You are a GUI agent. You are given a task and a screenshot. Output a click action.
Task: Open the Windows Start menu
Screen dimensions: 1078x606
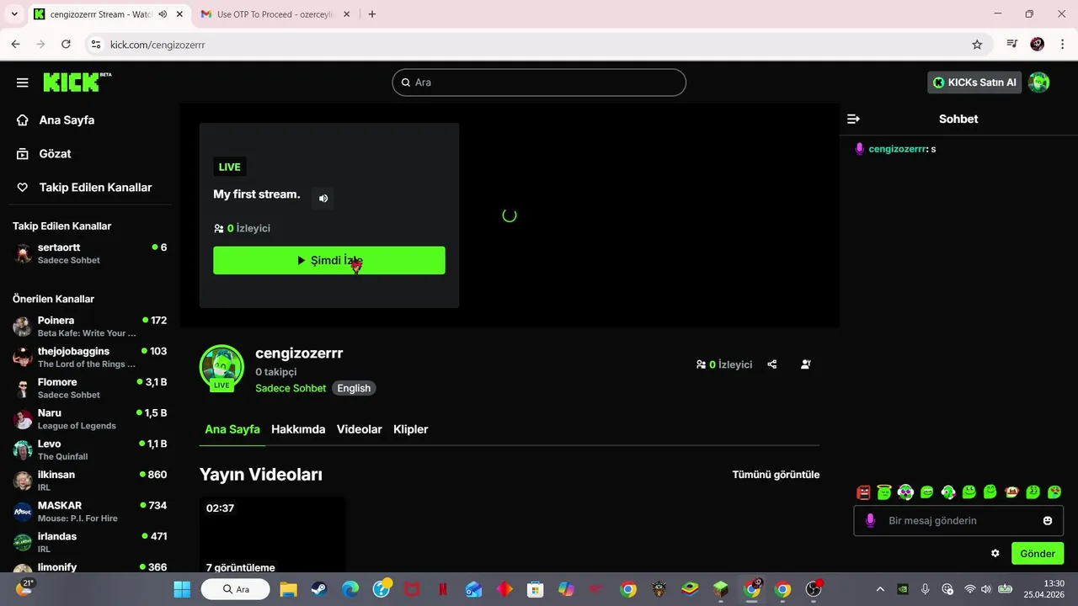point(183,589)
